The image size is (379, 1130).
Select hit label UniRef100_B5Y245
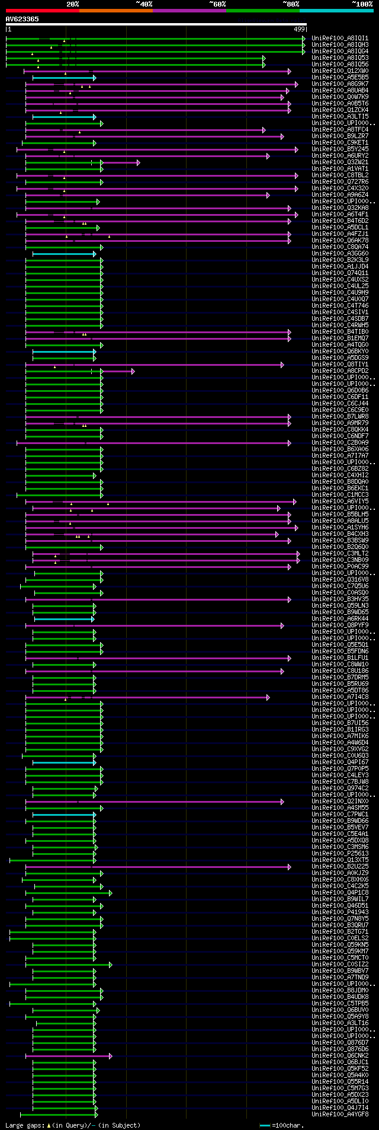pyautogui.click(x=340, y=149)
